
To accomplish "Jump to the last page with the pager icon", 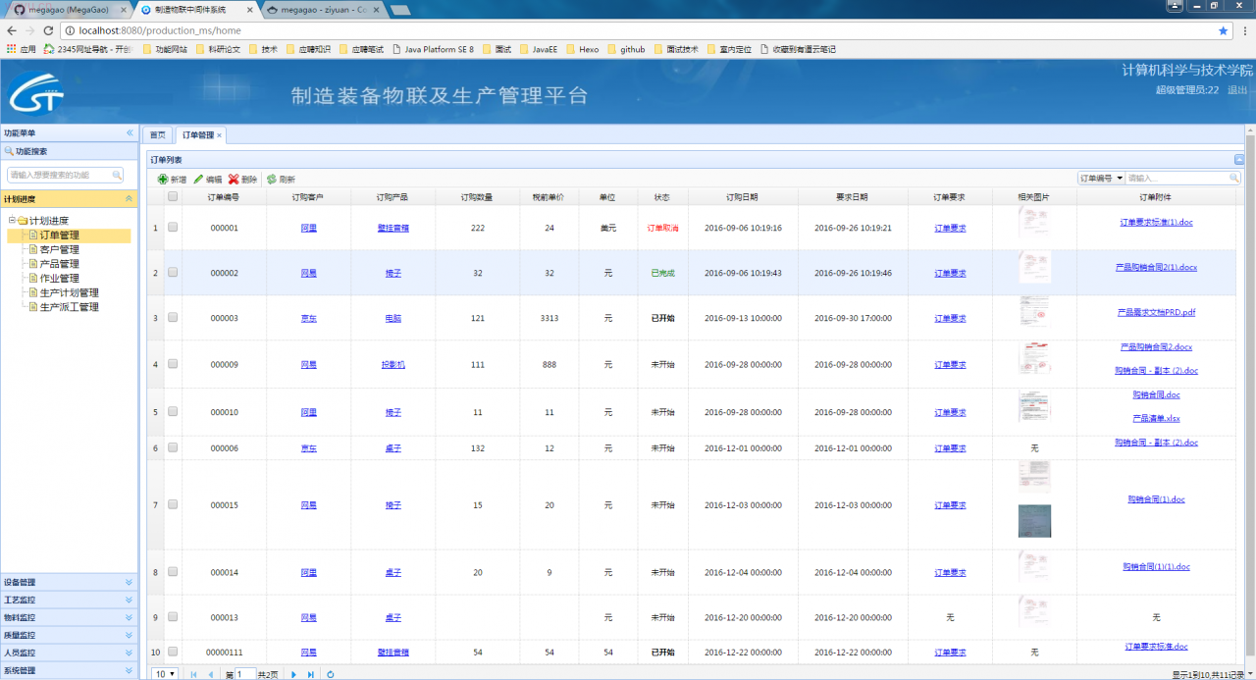I will (x=311, y=674).
